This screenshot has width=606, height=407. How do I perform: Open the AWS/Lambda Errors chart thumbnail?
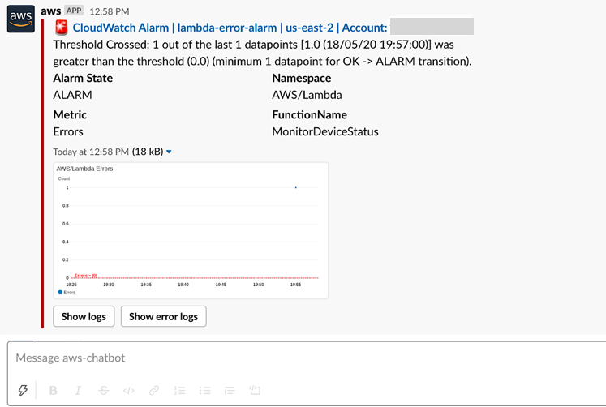click(191, 230)
